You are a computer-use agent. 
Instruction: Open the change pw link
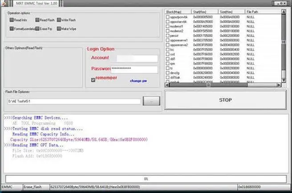pyautogui.click(x=138, y=81)
